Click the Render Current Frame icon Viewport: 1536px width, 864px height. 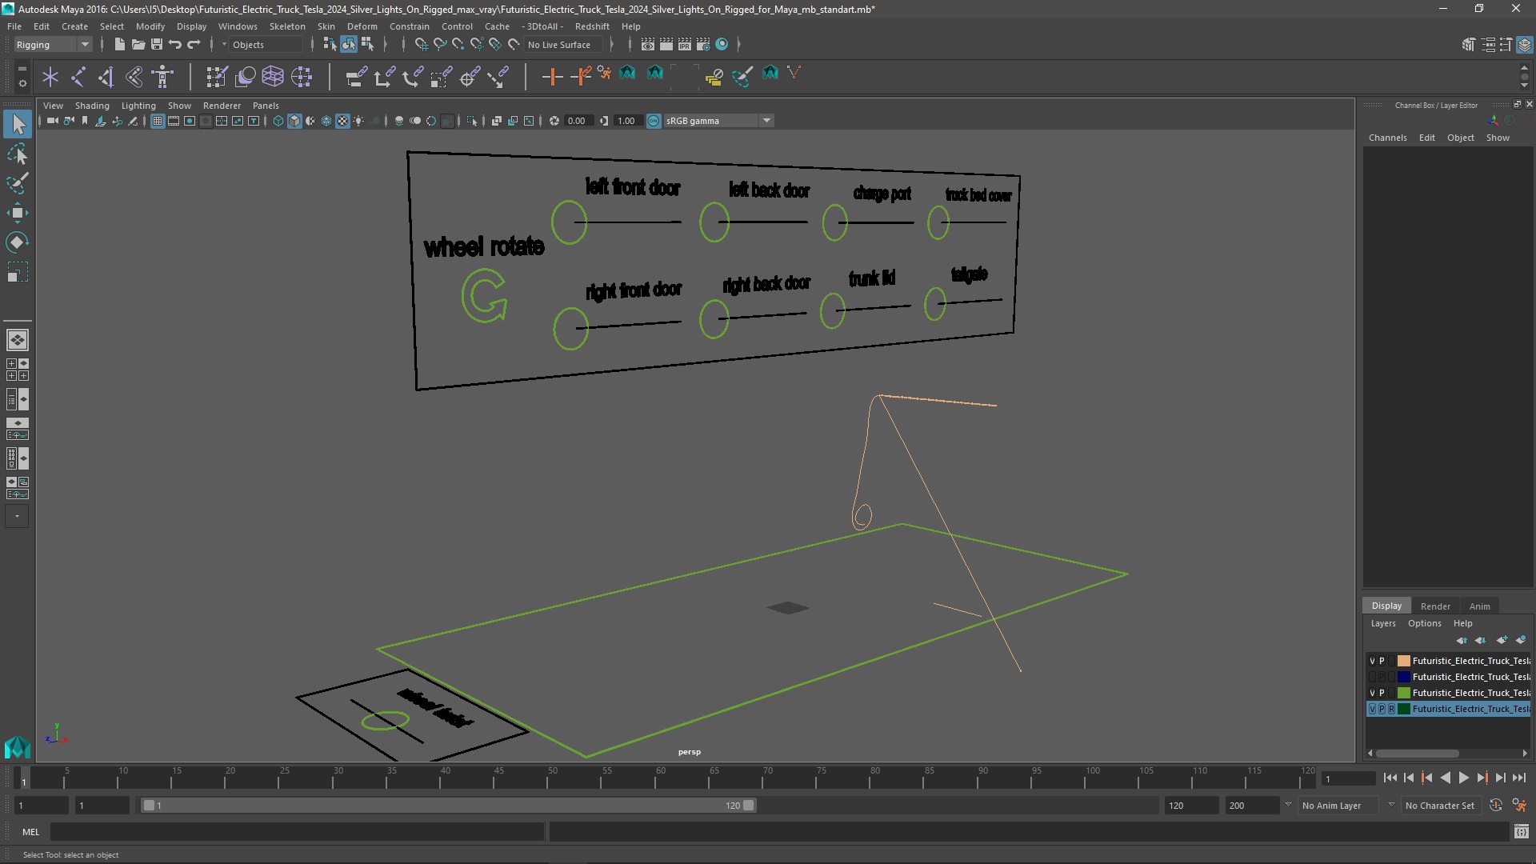click(x=666, y=45)
